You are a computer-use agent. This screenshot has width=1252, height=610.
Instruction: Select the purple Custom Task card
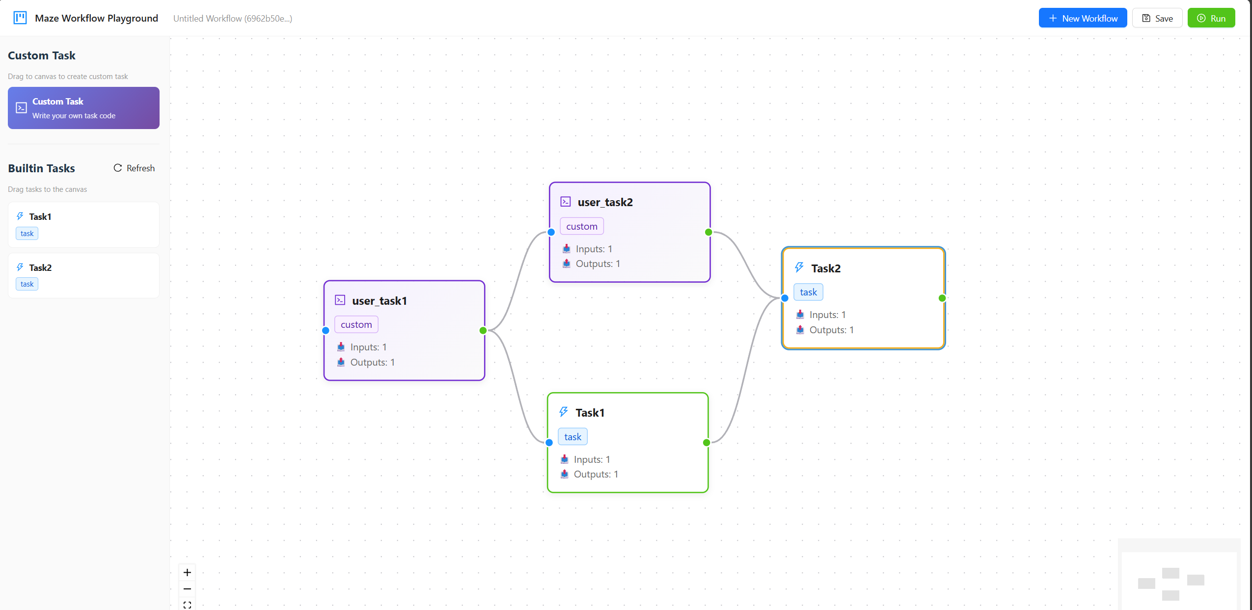coord(83,108)
